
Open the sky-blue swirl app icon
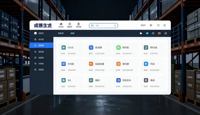146,64
